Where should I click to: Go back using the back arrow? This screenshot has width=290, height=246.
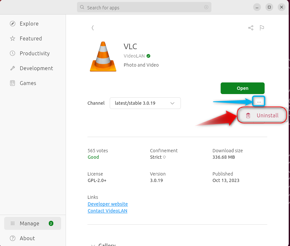point(93,28)
